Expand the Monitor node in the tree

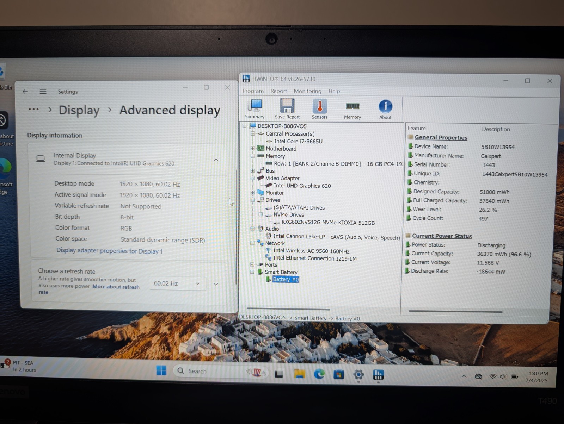tap(252, 193)
